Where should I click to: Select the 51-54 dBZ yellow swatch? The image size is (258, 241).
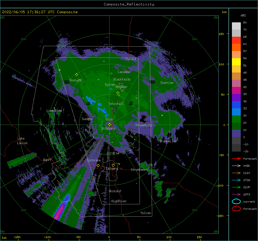(236, 62)
